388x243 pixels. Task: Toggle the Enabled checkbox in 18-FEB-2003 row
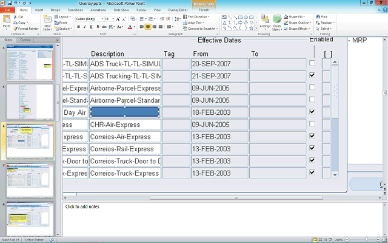click(312, 112)
